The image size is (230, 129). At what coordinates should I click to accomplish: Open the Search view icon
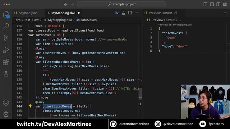tap(6, 26)
